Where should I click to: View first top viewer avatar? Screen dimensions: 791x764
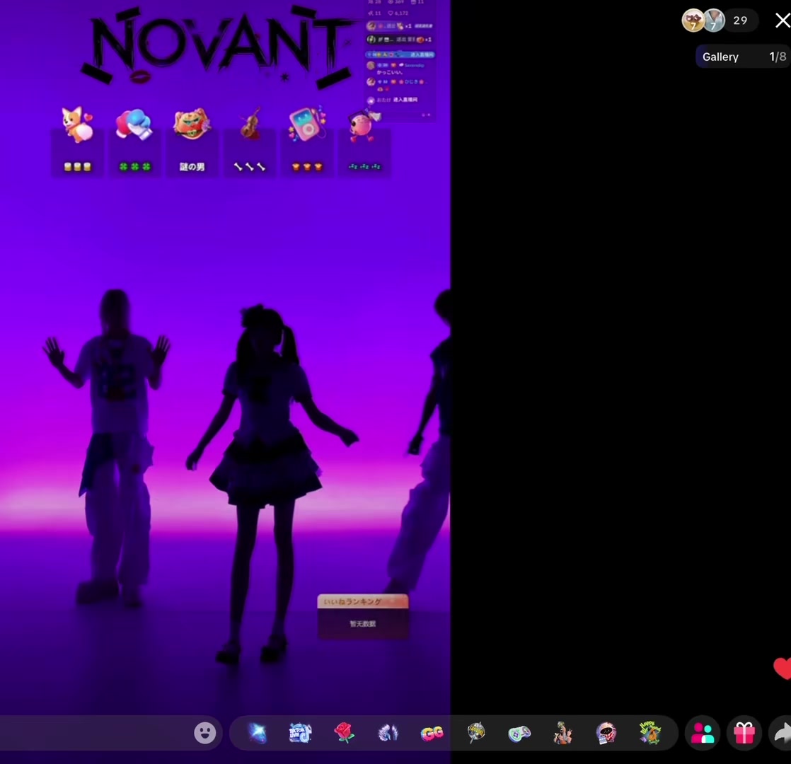[x=693, y=21]
